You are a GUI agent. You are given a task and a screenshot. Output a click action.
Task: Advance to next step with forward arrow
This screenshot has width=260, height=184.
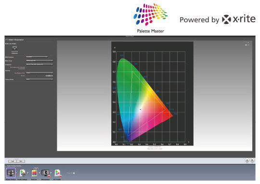252,160
